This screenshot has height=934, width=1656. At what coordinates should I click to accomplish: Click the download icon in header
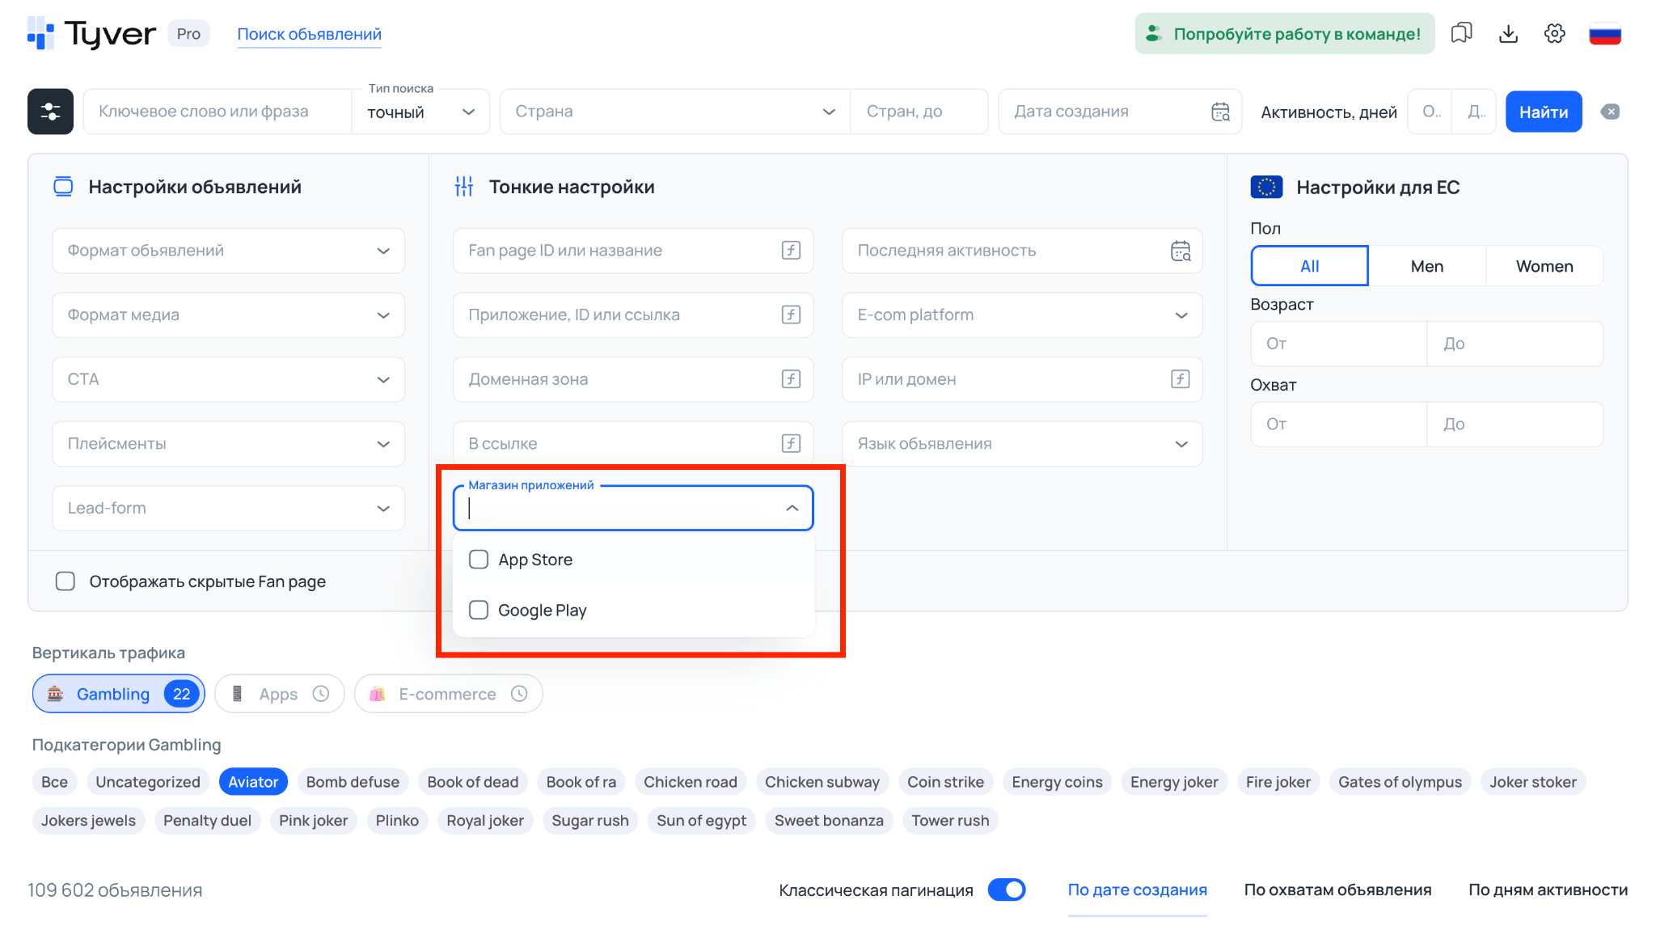point(1508,33)
